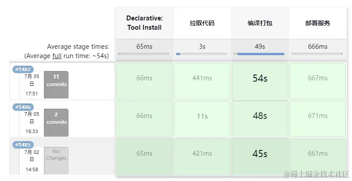Click the 编译打包 stage header
This screenshot has width=352, height=181.
pyautogui.click(x=260, y=23)
